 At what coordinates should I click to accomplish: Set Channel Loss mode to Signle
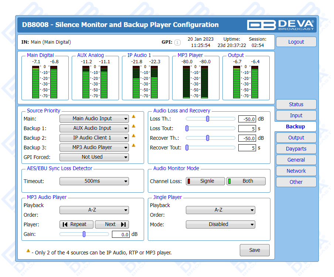[205, 181]
